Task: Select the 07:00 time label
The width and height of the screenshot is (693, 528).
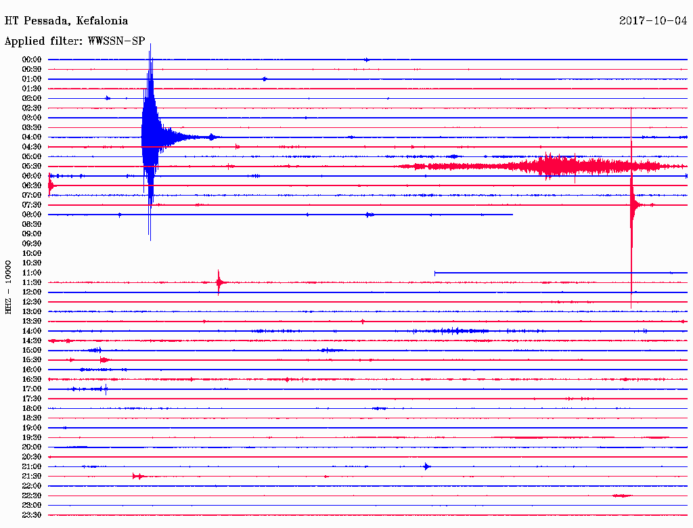Action: coord(32,196)
